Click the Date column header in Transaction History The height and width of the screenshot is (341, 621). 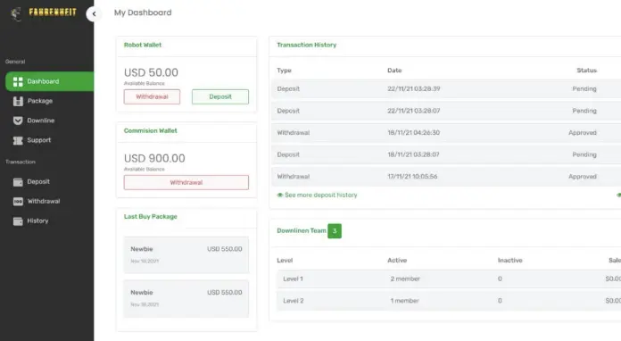pos(394,71)
